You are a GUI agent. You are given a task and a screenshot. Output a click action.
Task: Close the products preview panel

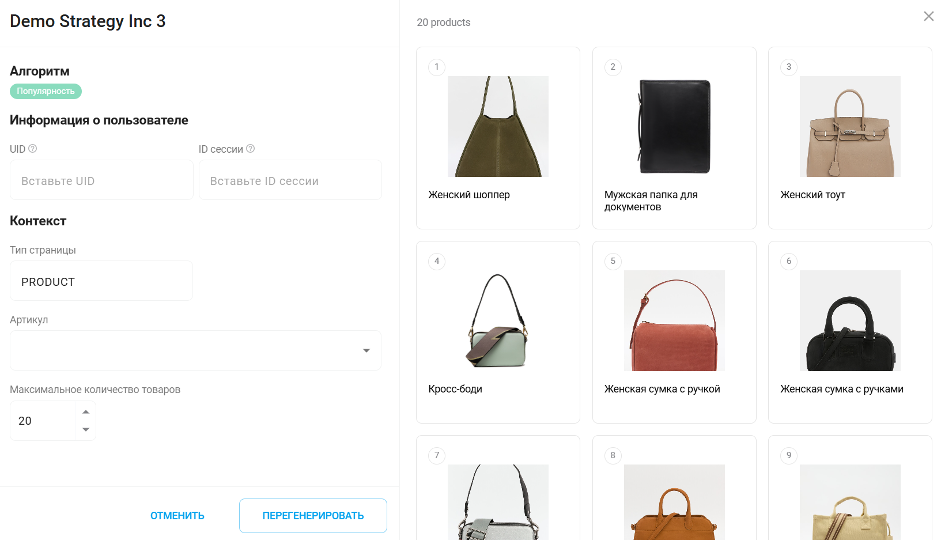click(928, 16)
